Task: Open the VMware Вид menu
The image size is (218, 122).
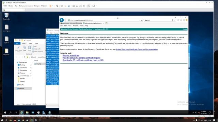Action: [16, 6]
